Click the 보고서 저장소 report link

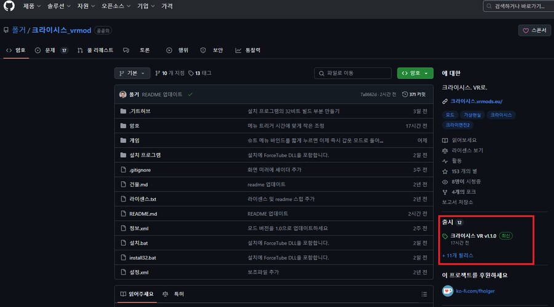tap(457, 202)
